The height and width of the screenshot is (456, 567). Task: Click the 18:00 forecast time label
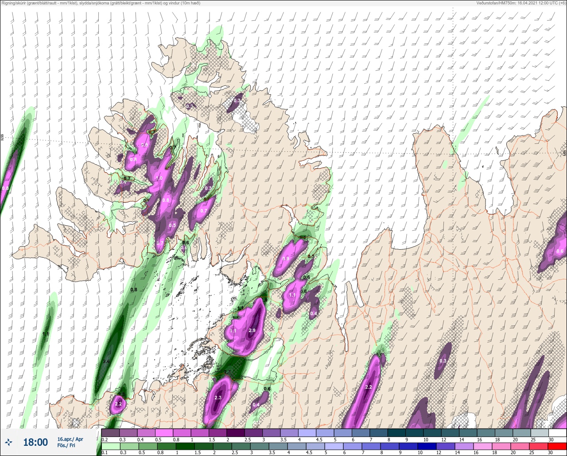(35, 442)
